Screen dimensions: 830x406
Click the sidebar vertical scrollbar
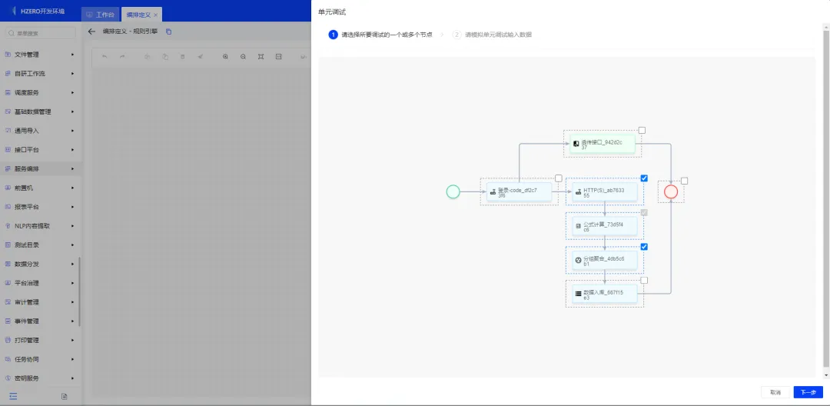(79, 291)
